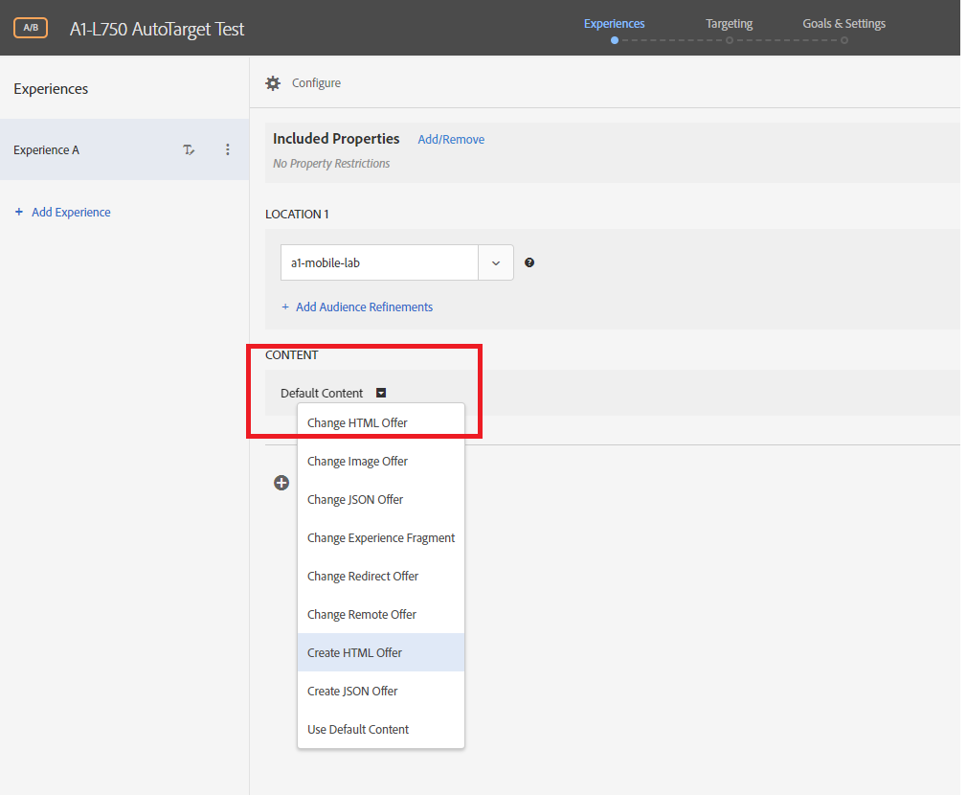Go to the Goals & Settings step
This screenshot has width=967, height=795.
click(x=843, y=23)
